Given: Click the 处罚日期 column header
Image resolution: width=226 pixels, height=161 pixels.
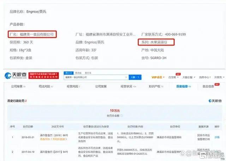Looking at the screenshot, I should (x=28, y=126).
